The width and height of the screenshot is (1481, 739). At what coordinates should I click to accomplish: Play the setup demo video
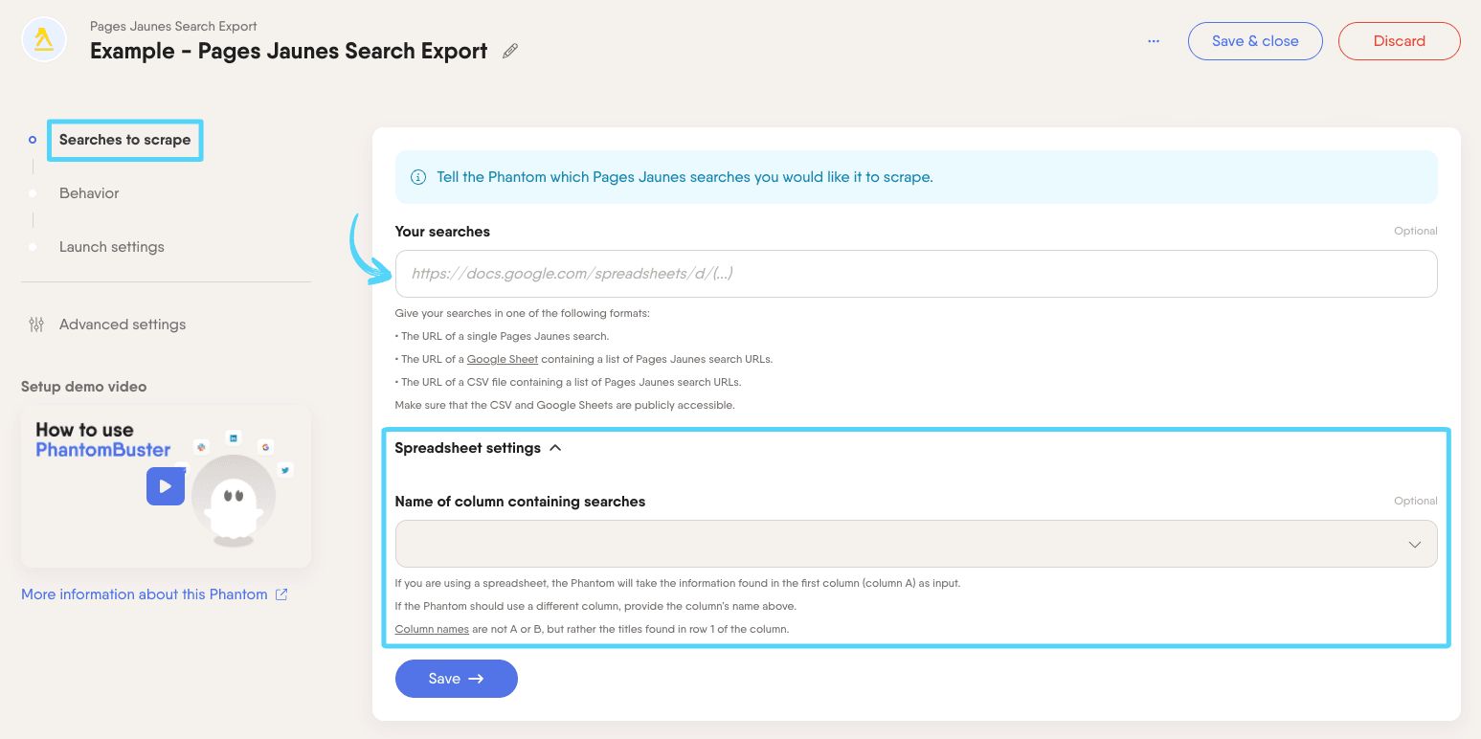click(165, 486)
